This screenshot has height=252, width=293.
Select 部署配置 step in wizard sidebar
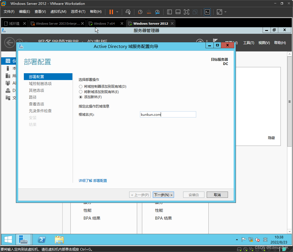48,77
